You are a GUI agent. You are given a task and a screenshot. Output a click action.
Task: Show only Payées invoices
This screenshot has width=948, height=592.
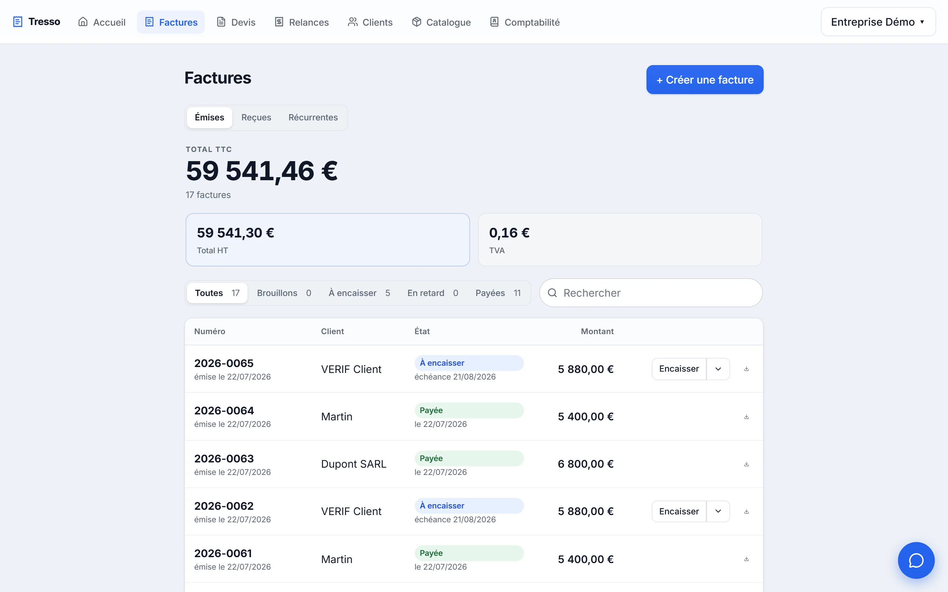pyautogui.click(x=498, y=293)
